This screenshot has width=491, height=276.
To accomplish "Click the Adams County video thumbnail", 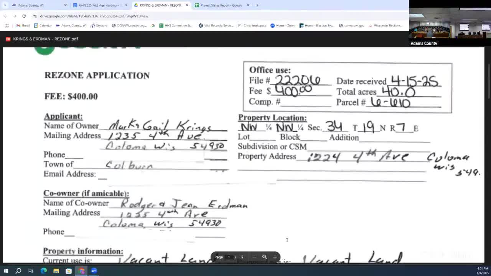I will coord(450,23).
